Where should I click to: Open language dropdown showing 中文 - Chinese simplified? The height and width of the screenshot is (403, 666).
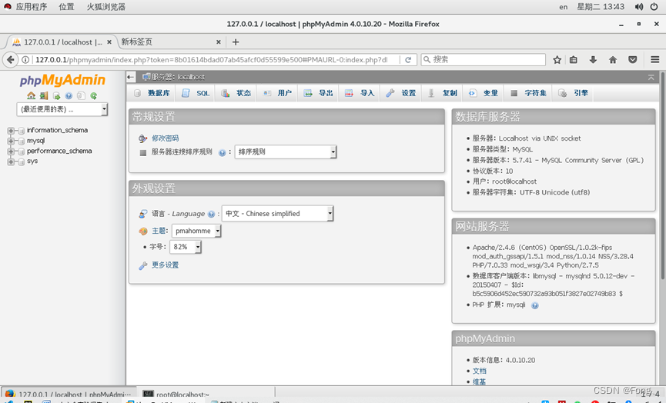tap(277, 214)
